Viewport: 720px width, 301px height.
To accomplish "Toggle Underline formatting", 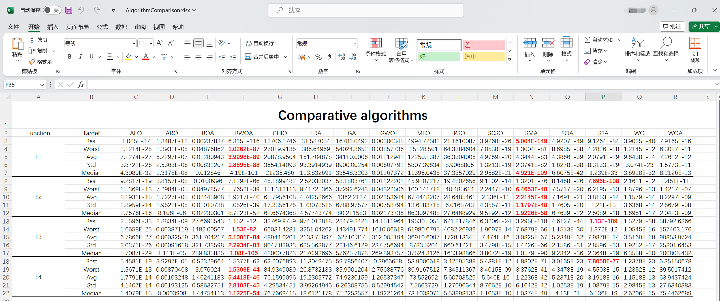I will coord(91,57).
